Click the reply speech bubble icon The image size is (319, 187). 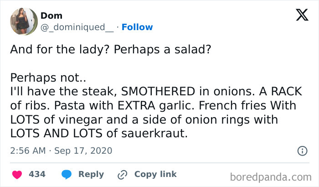(67, 174)
